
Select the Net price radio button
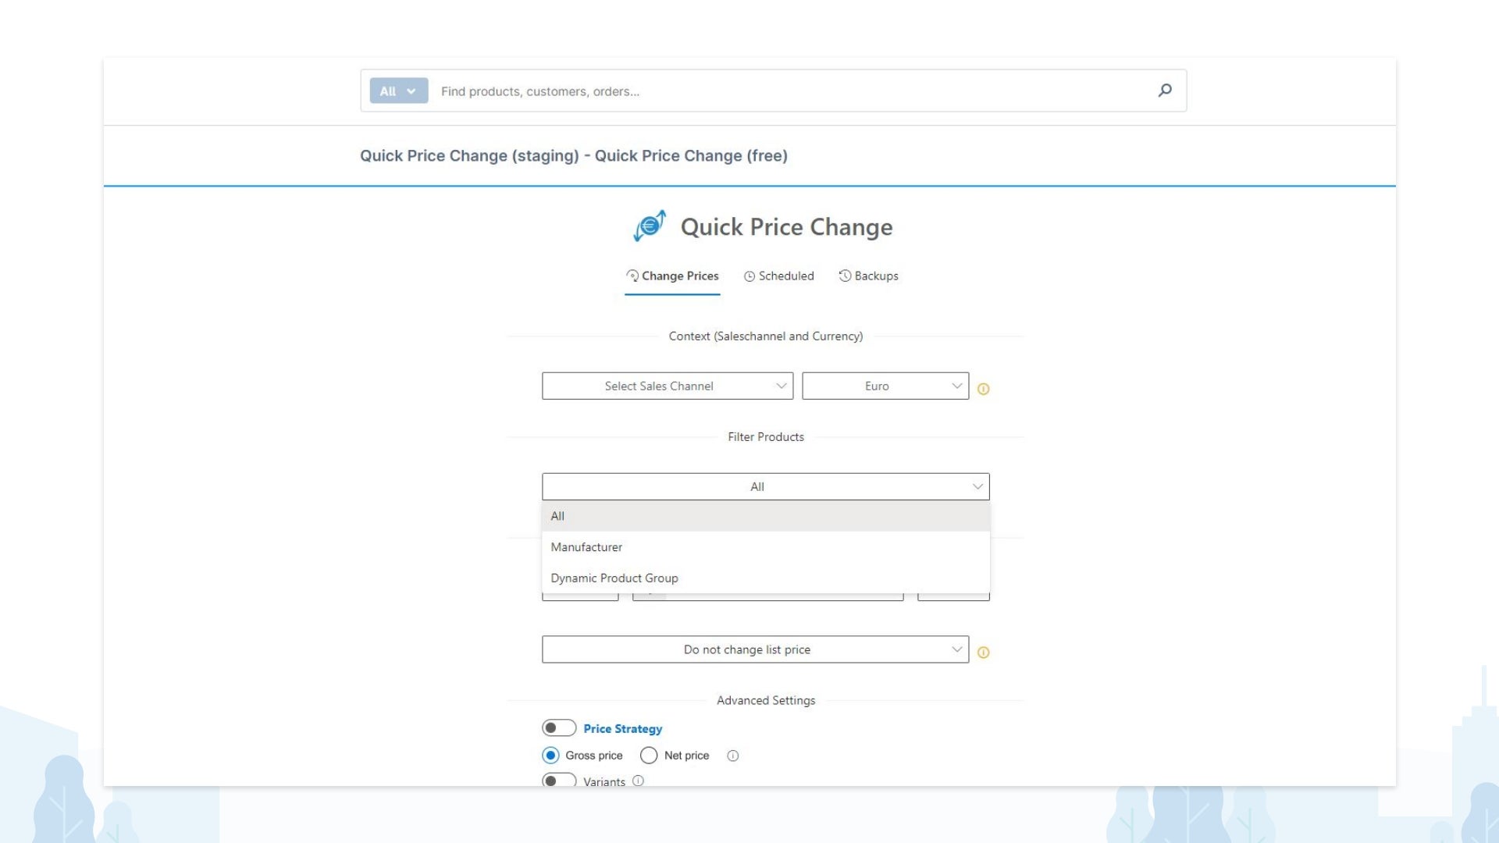point(649,756)
